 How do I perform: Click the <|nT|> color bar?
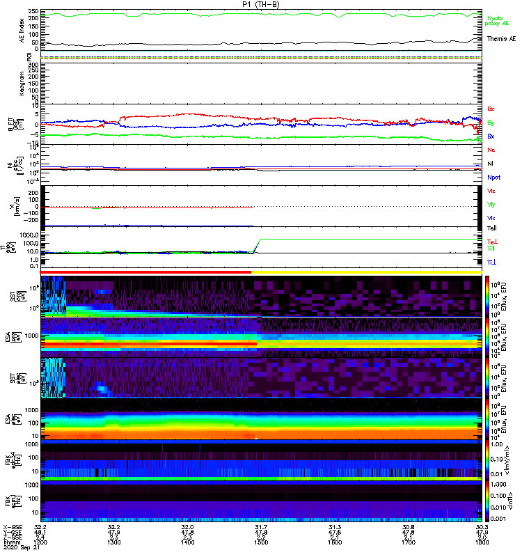tap(487, 501)
